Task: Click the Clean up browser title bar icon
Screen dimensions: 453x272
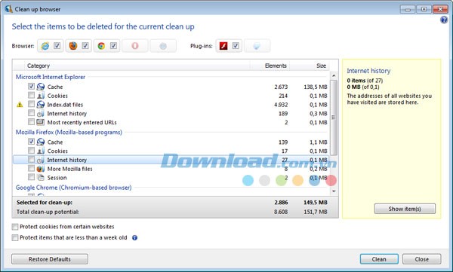Action: coord(8,9)
